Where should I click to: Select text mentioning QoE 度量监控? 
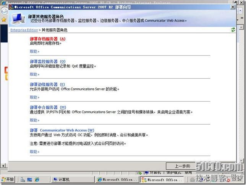click(x=63, y=66)
